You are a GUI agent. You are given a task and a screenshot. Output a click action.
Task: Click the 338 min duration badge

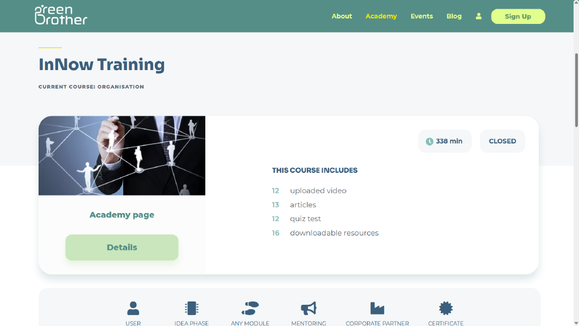[x=445, y=141]
